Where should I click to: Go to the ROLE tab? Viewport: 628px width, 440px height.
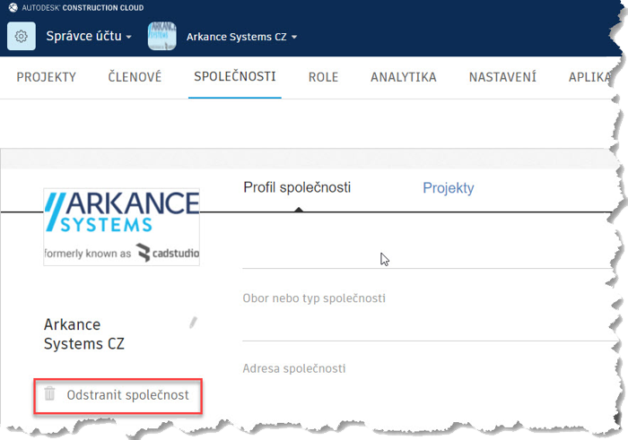pos(323,77)
